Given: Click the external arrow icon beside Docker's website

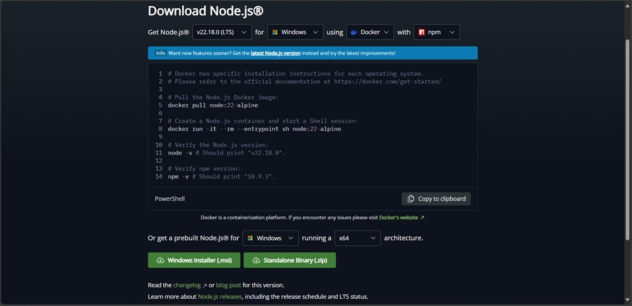Looking at the screenshot, I should [423, 218].
